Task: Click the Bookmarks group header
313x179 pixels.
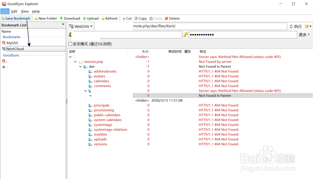Action: tap(12, 37)
